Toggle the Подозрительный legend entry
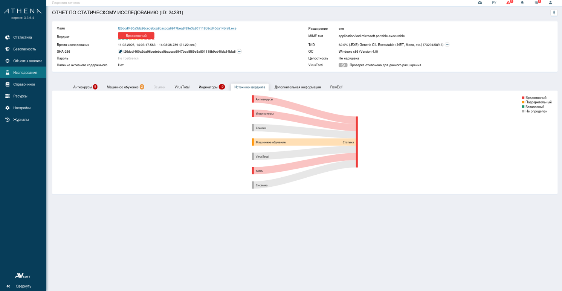The width and height of the screenshot is (562, 291). tap(538, 102)
